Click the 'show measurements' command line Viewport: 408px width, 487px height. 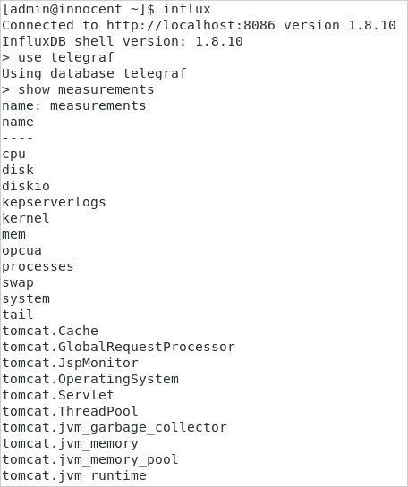tap(78, 89)
